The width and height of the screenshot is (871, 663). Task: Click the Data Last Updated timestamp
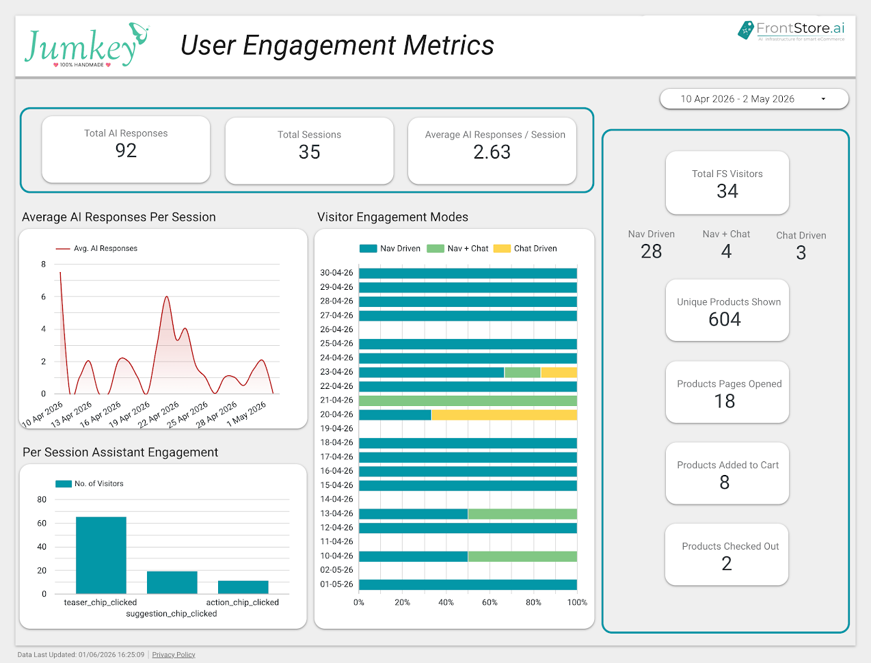[81, 655]
